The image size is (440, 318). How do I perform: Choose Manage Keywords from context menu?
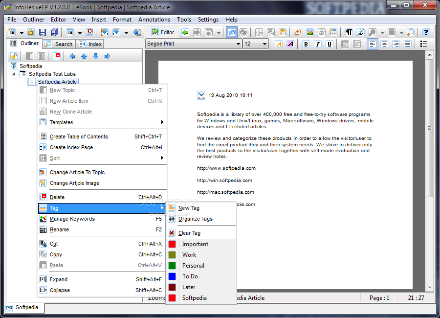tap(103, 219)
